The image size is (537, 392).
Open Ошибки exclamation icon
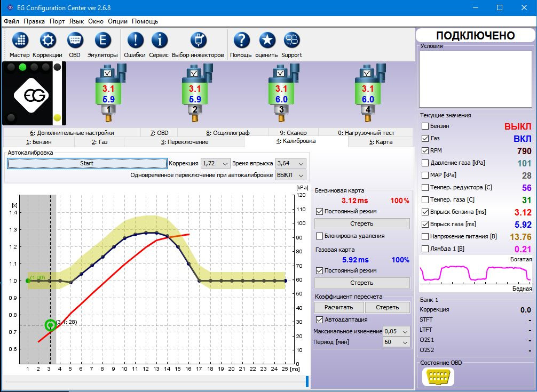[x=135, y=41]
